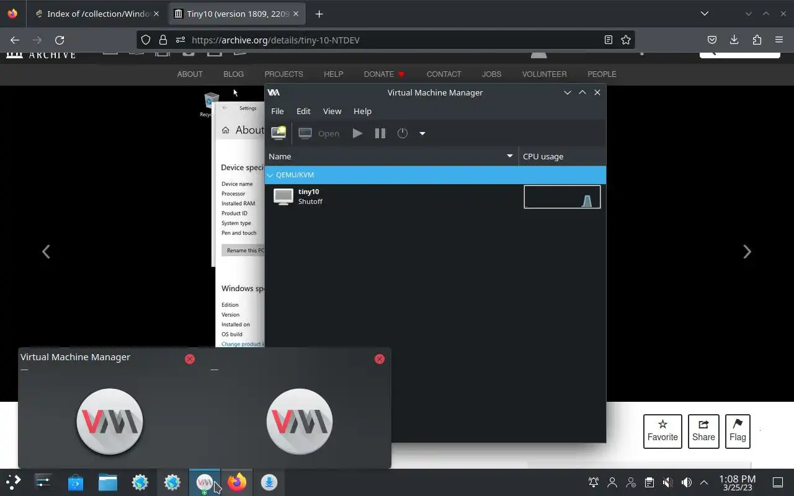The image size is (794, 496).
Task: Open the HELP link on archive.org
Action: tap(333, 74)
